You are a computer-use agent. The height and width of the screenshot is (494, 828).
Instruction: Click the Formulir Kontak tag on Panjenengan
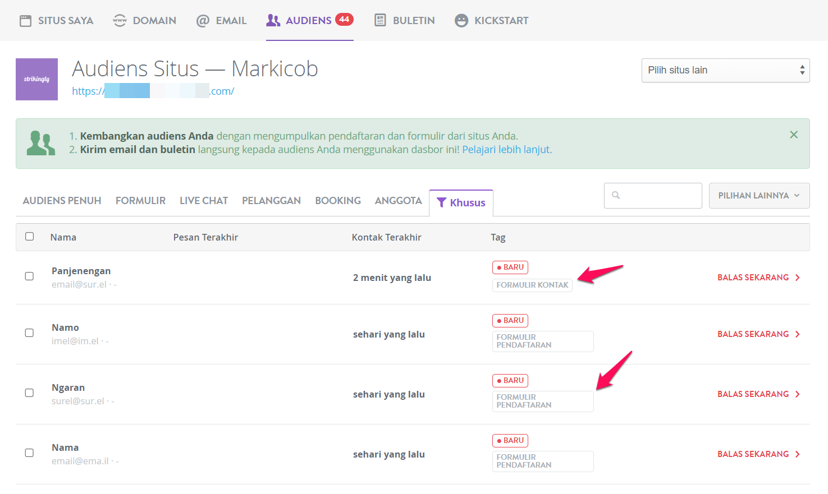tap(532, 285)
